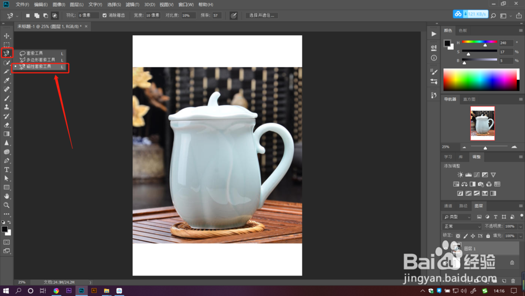This screenshot has height=296, width=525.
Task: Choose New Selection mode button
Action: coord(28,15)
